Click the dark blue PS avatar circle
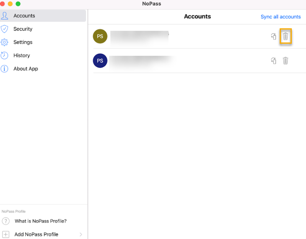Viewport: 306px width, 239px height. (100, 61)
